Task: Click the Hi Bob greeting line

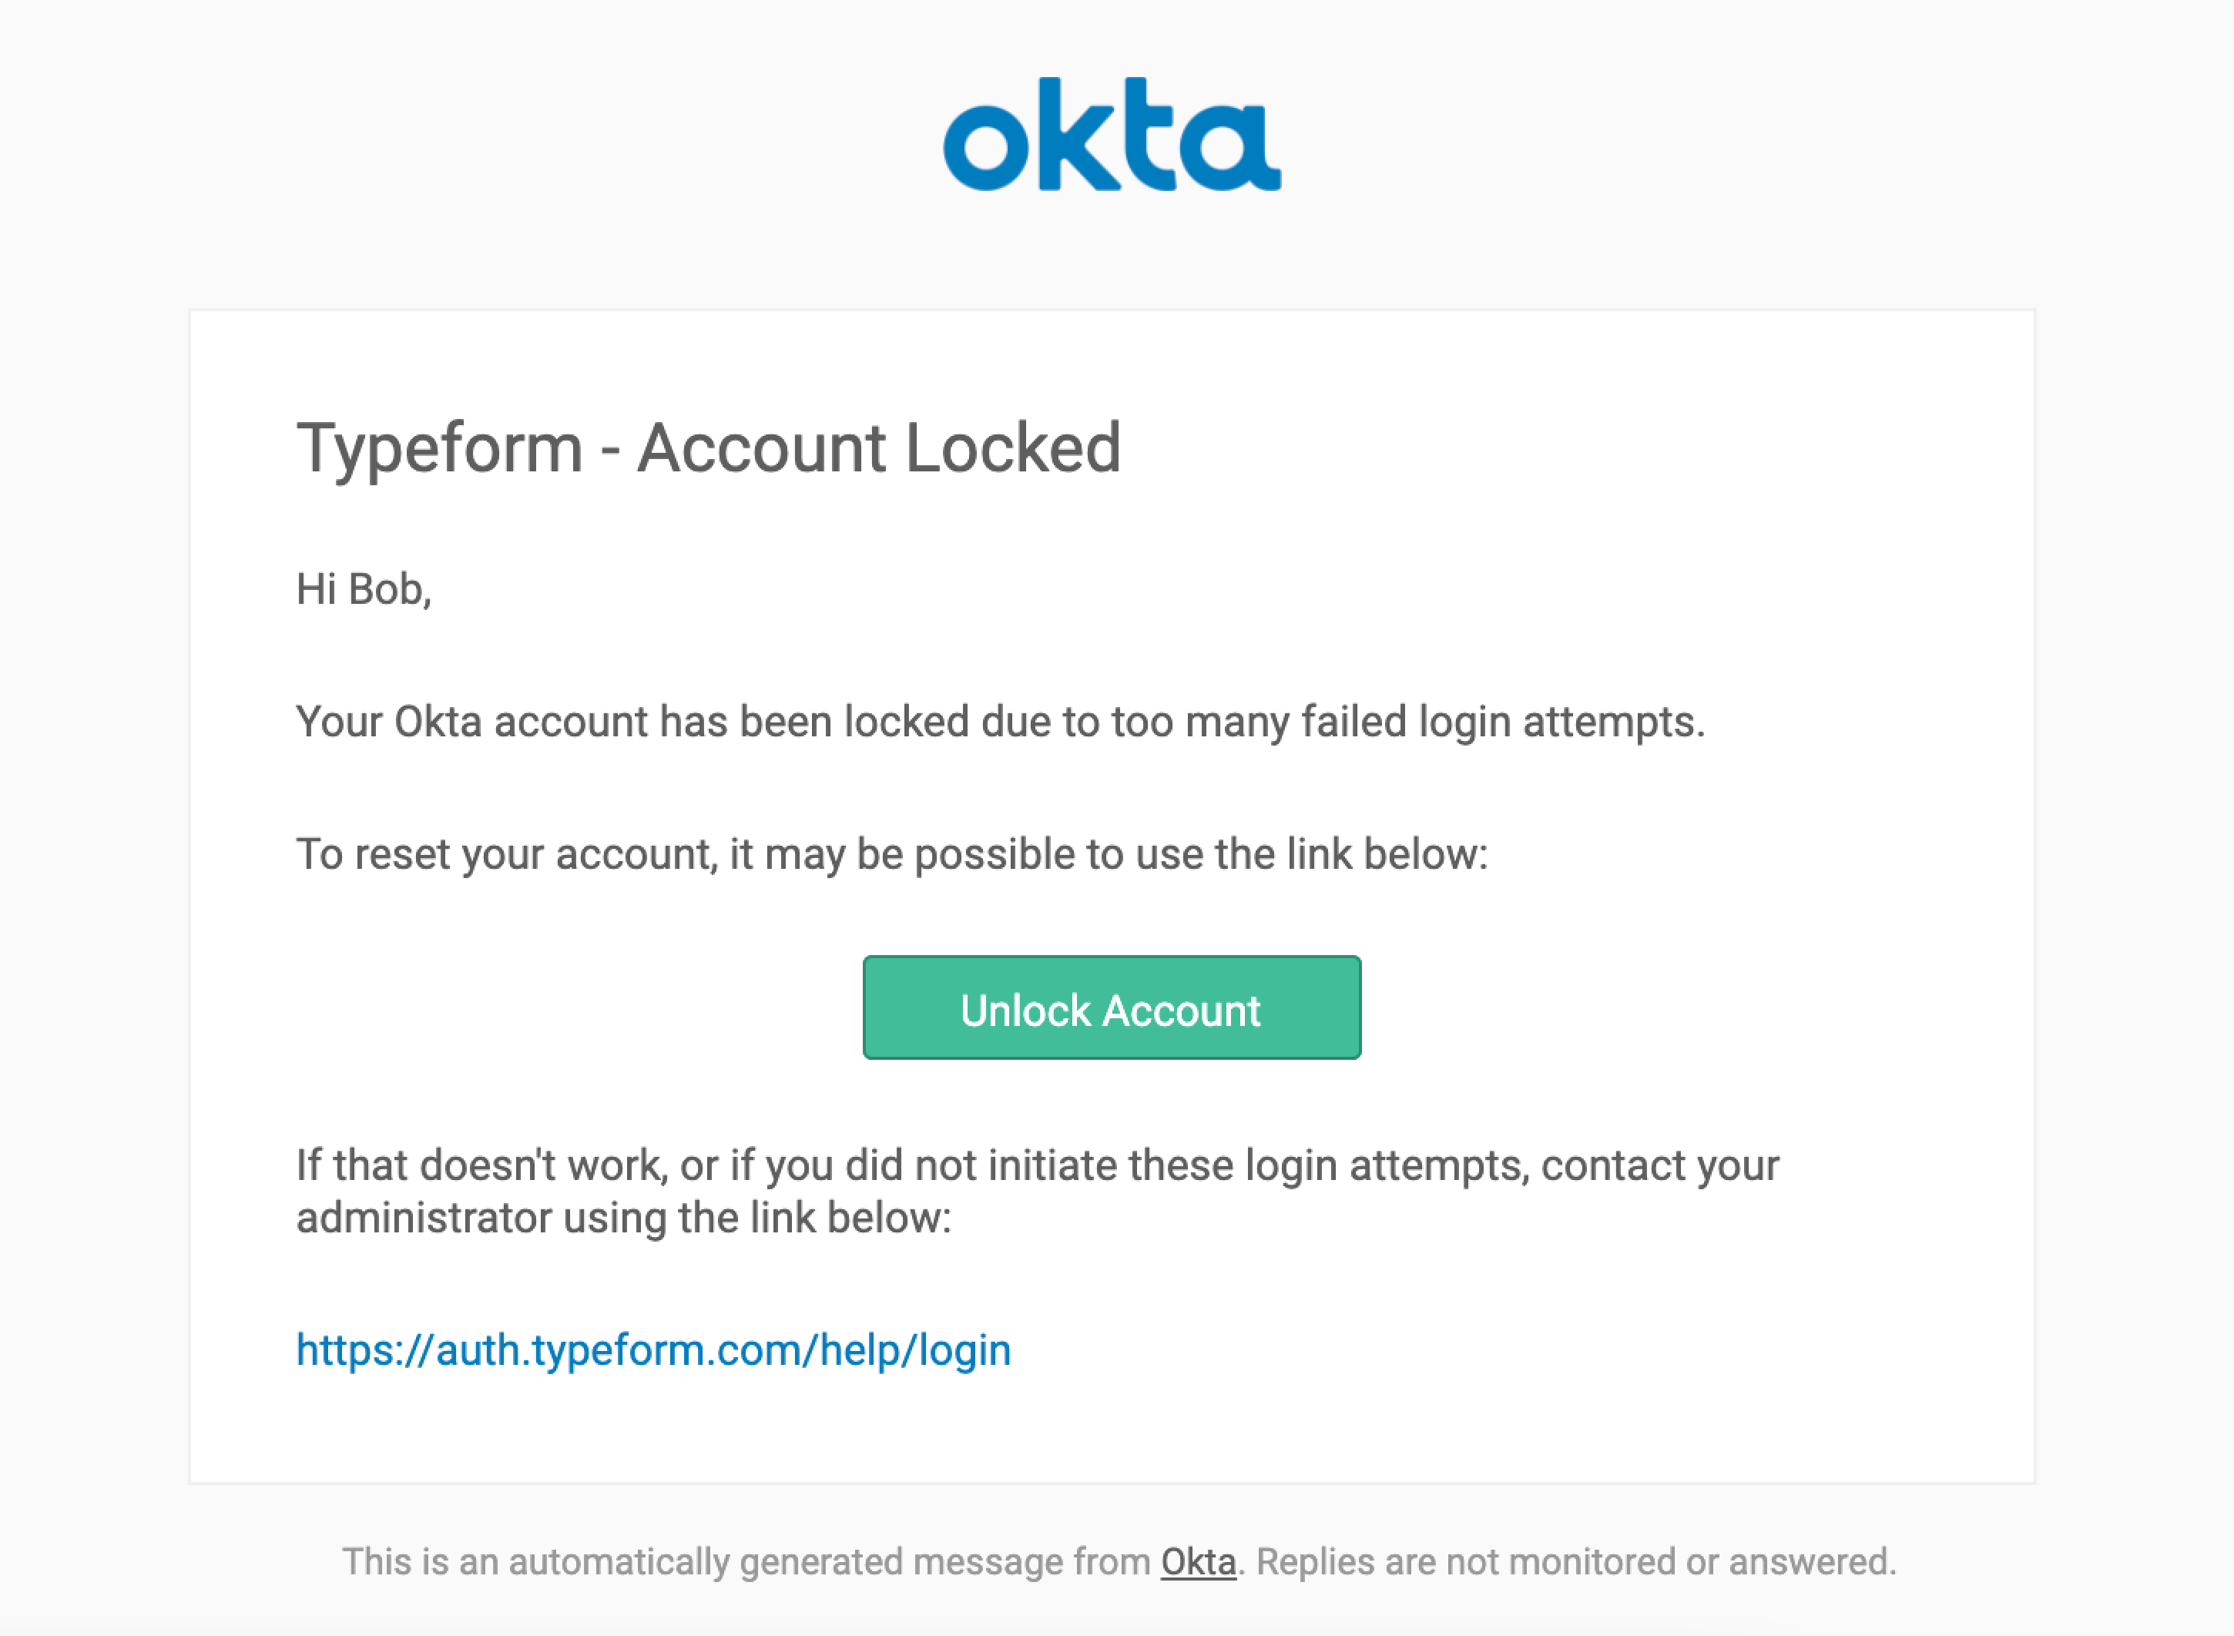Action: tap(364, 589)
